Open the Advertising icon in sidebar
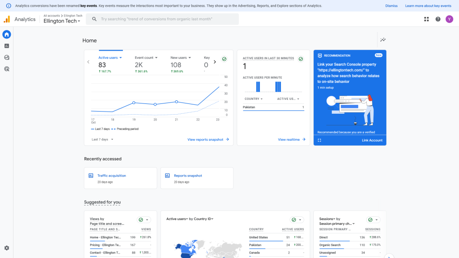 click(7, 69)
